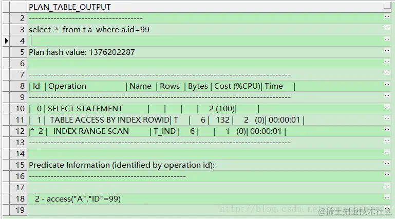The width and height of the screenshot is (395, 219).
Task: Open the ellipsis button on row 4
Action: point(387,39)
